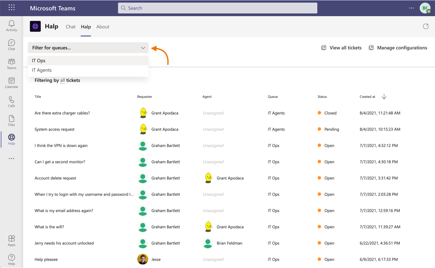Viewport: 435px width, 268px height.
Task: Open ticket 'What is my email address again?'
Action: 64,211
